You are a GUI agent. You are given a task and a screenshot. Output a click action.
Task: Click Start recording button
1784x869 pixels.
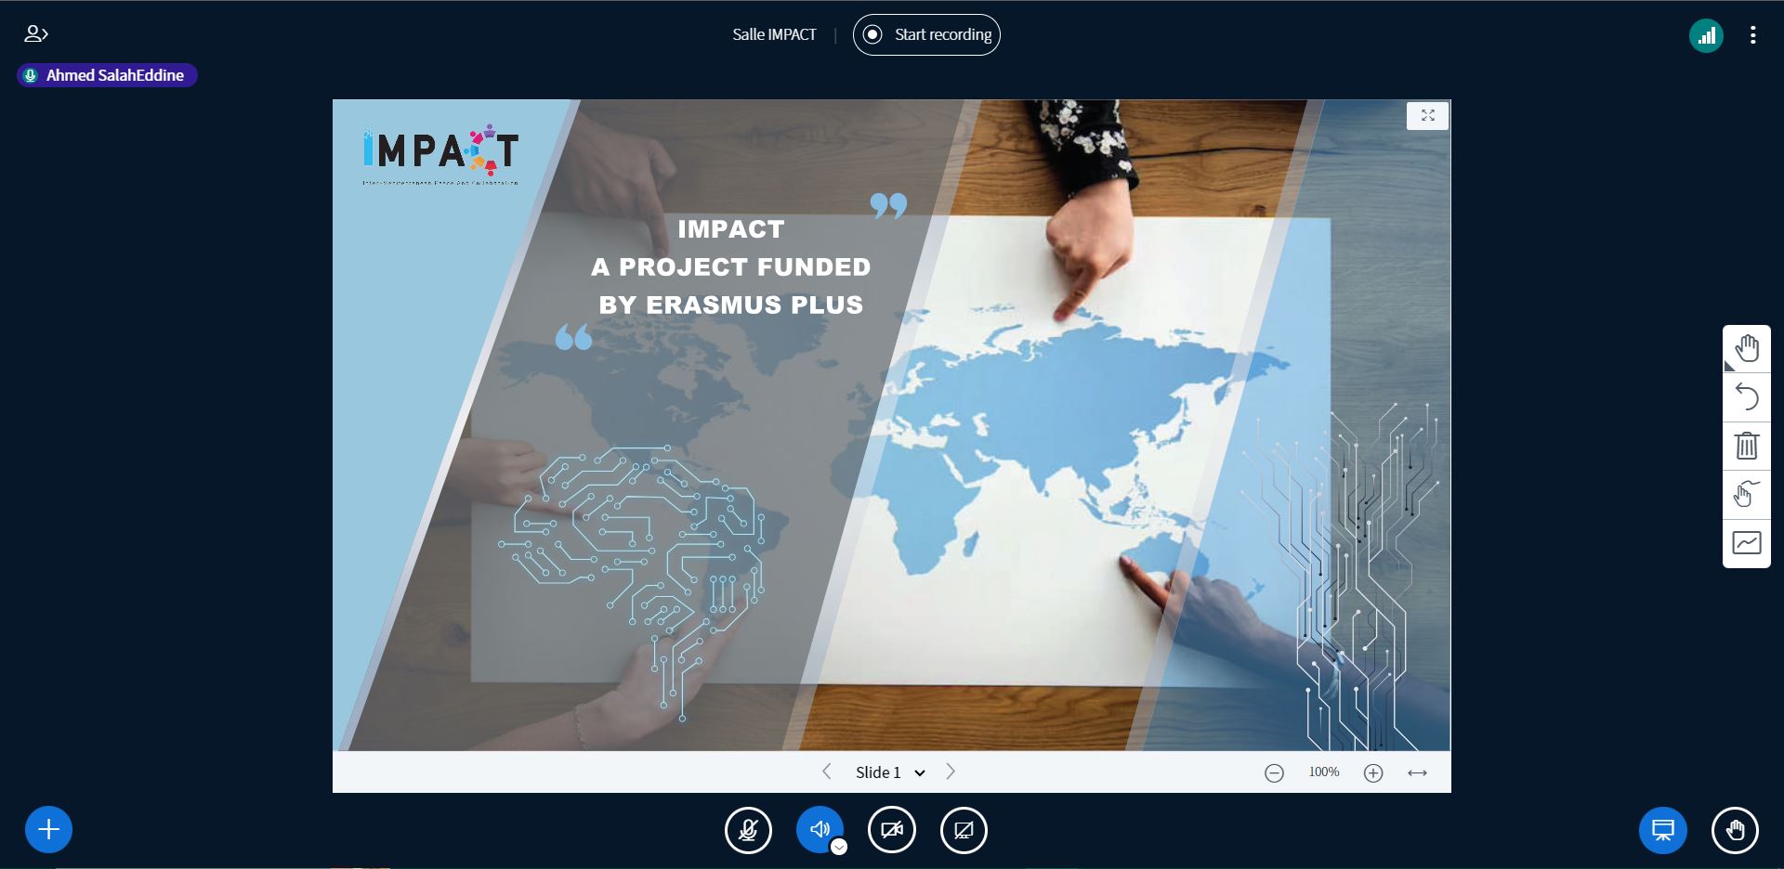pyautogui.click(x=926, y=35)
